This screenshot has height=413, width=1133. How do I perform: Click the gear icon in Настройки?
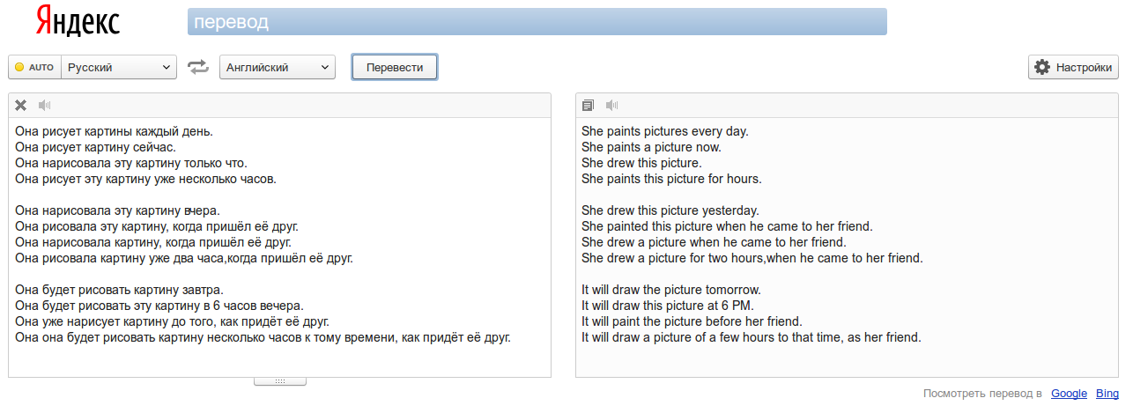[x=1042, y=67]
